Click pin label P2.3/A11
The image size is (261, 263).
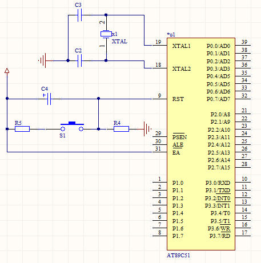219,137
